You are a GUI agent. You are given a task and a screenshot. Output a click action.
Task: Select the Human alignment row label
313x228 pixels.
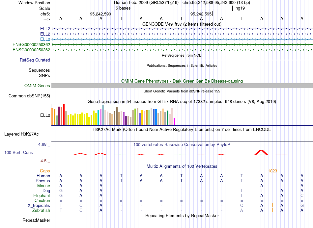[x=43, y=176]
